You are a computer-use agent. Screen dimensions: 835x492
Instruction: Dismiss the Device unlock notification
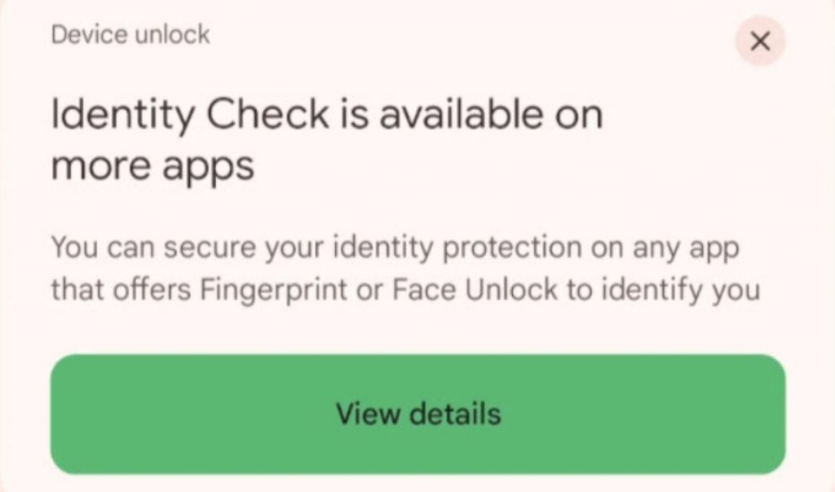[759, 40]
